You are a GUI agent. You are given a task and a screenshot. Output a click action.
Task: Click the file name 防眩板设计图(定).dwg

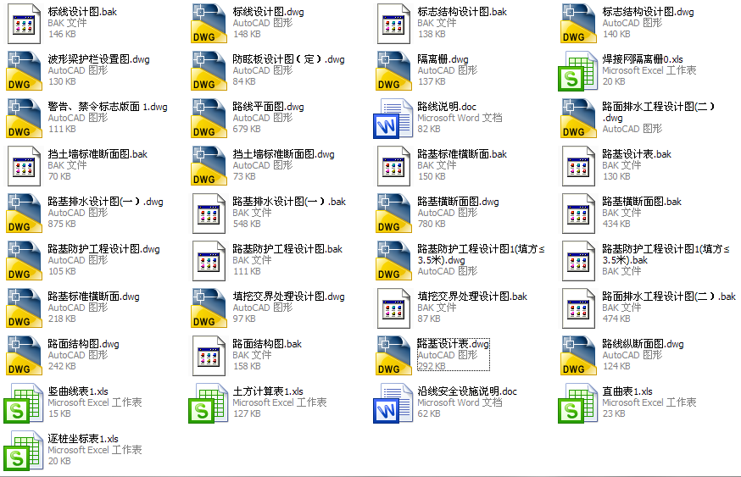tap(288, 59)
